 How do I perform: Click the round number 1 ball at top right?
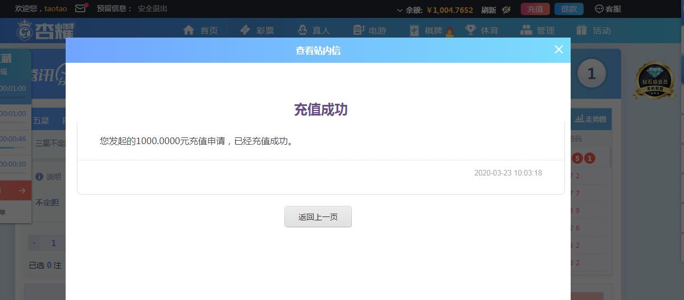point(591,73)
